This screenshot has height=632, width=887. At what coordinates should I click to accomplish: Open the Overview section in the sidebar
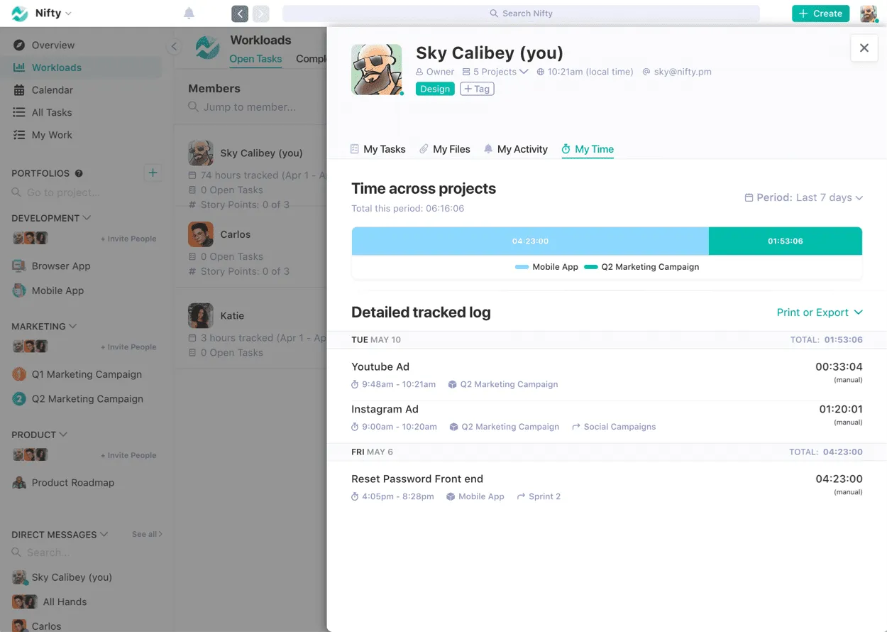[53, 45]
